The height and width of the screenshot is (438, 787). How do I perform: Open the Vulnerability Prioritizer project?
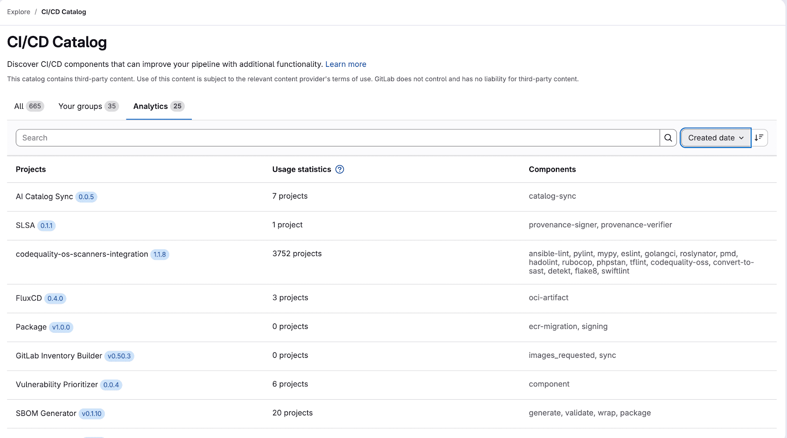tap(57, 384)
